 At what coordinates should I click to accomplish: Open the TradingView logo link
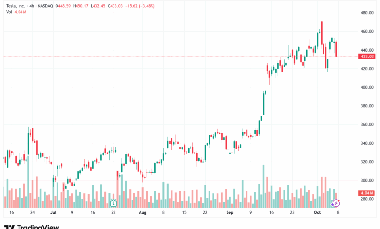click(x=32, y=227)
